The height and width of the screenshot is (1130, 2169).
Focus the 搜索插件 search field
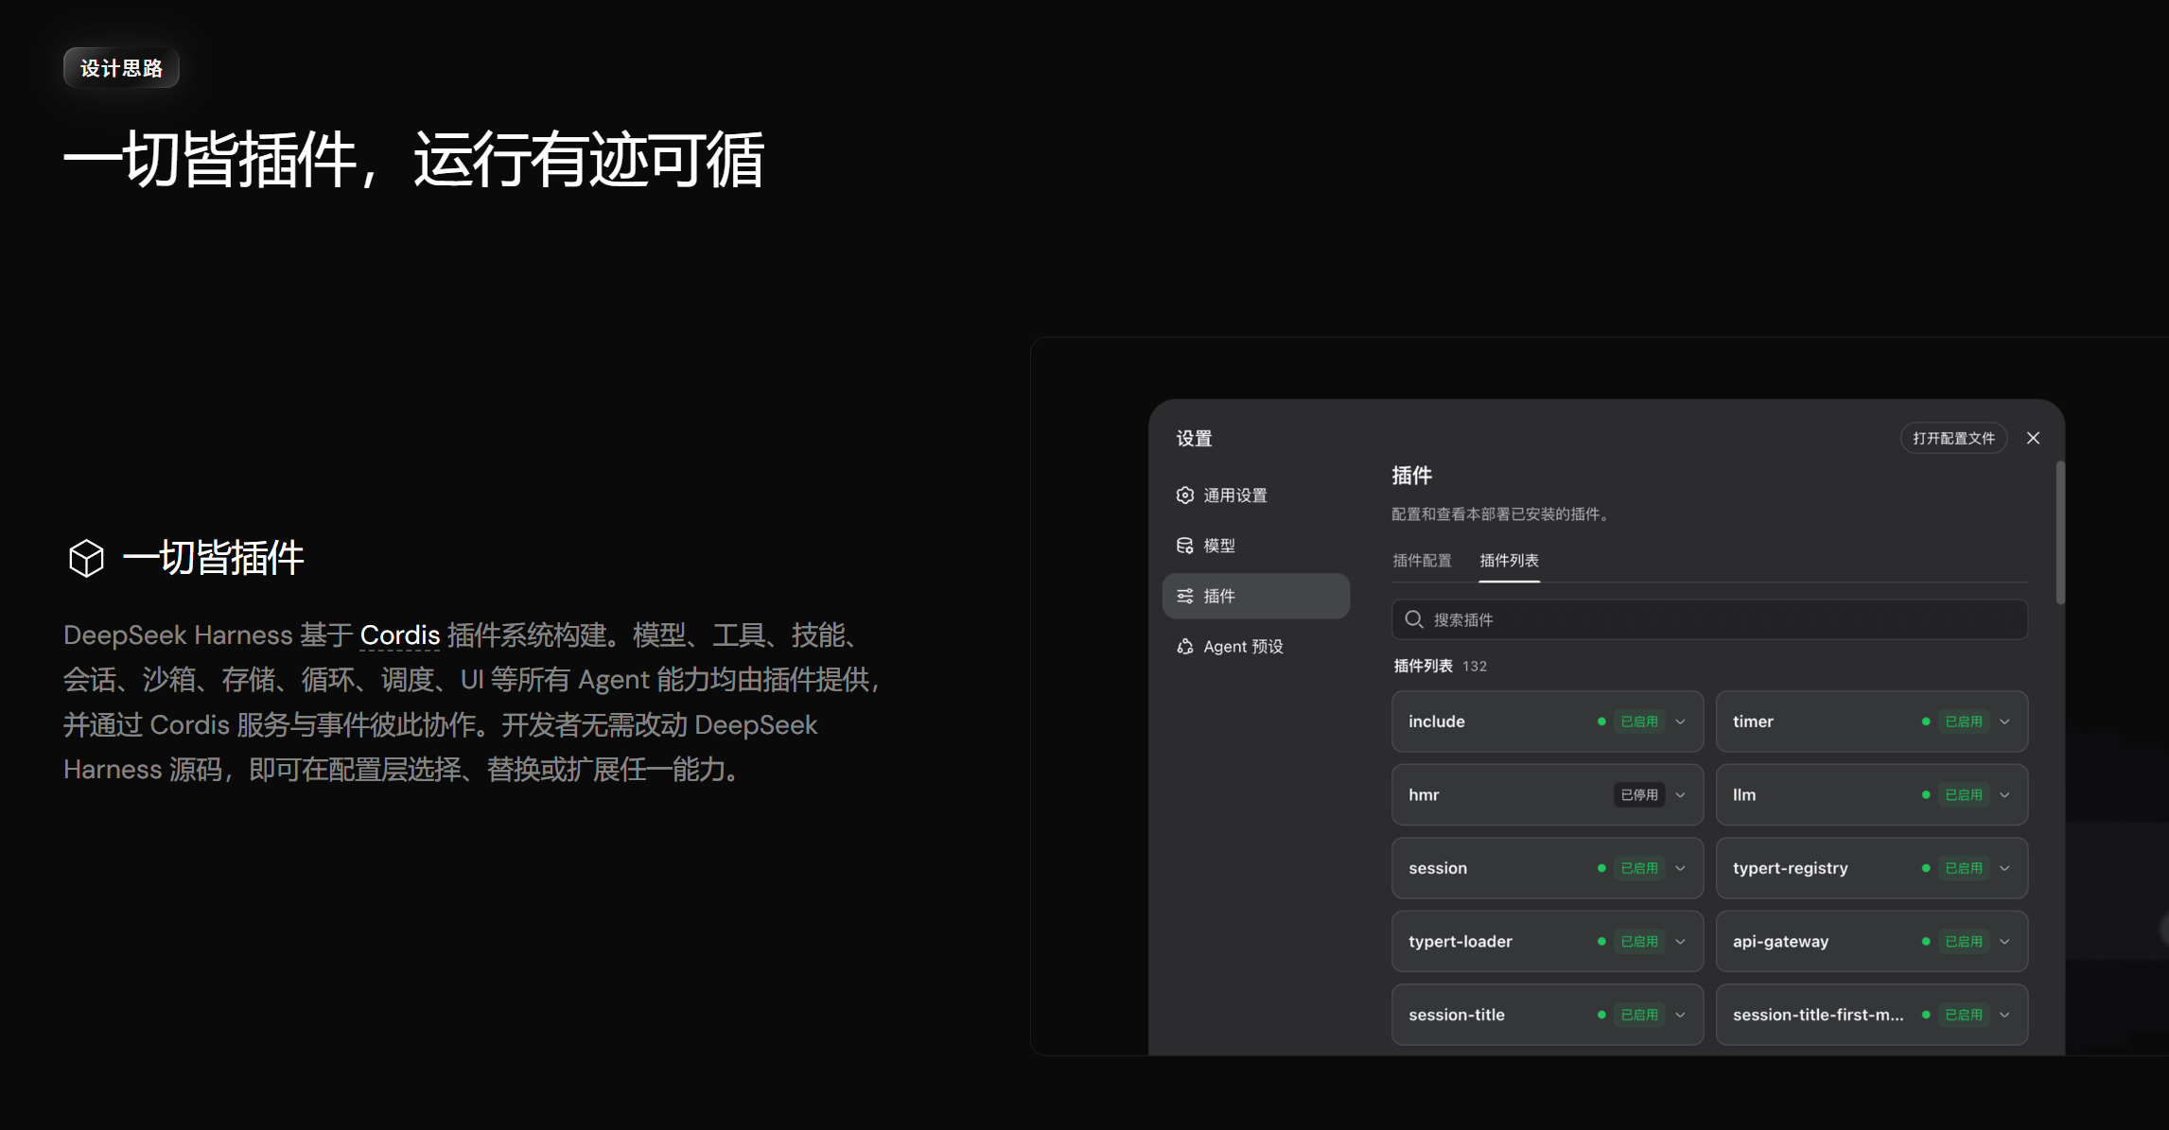click(x=1709, y=619)
